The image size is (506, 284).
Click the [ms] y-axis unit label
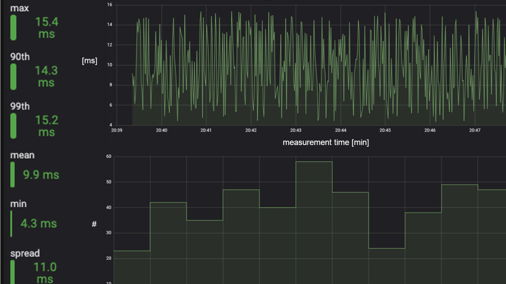click(x=89, y=61)
